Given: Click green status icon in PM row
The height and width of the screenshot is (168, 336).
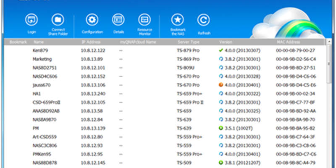Looking at the screenshot, I should (x=221, y=128).
